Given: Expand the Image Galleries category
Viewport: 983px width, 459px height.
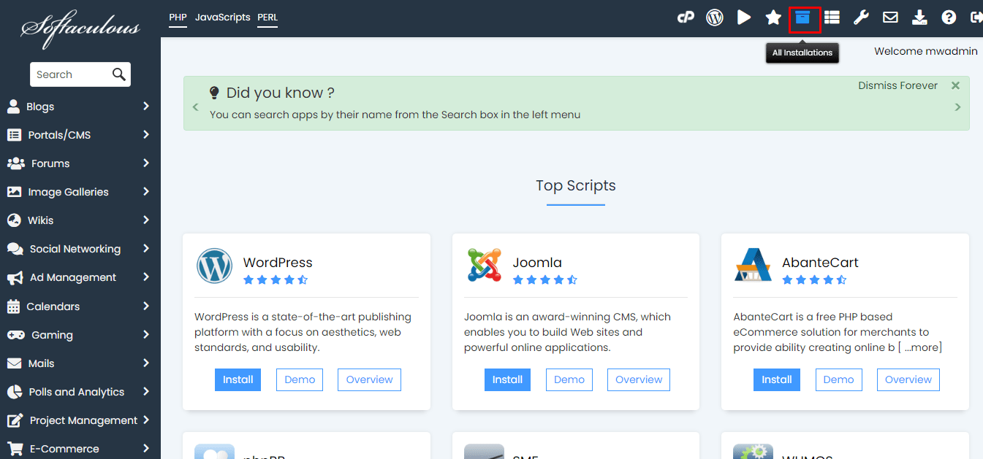Looking at the screenshot, I should (146, 192).
